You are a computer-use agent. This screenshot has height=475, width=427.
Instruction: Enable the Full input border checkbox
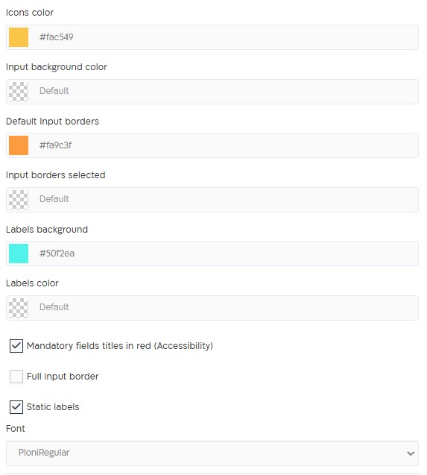point(16,377)
